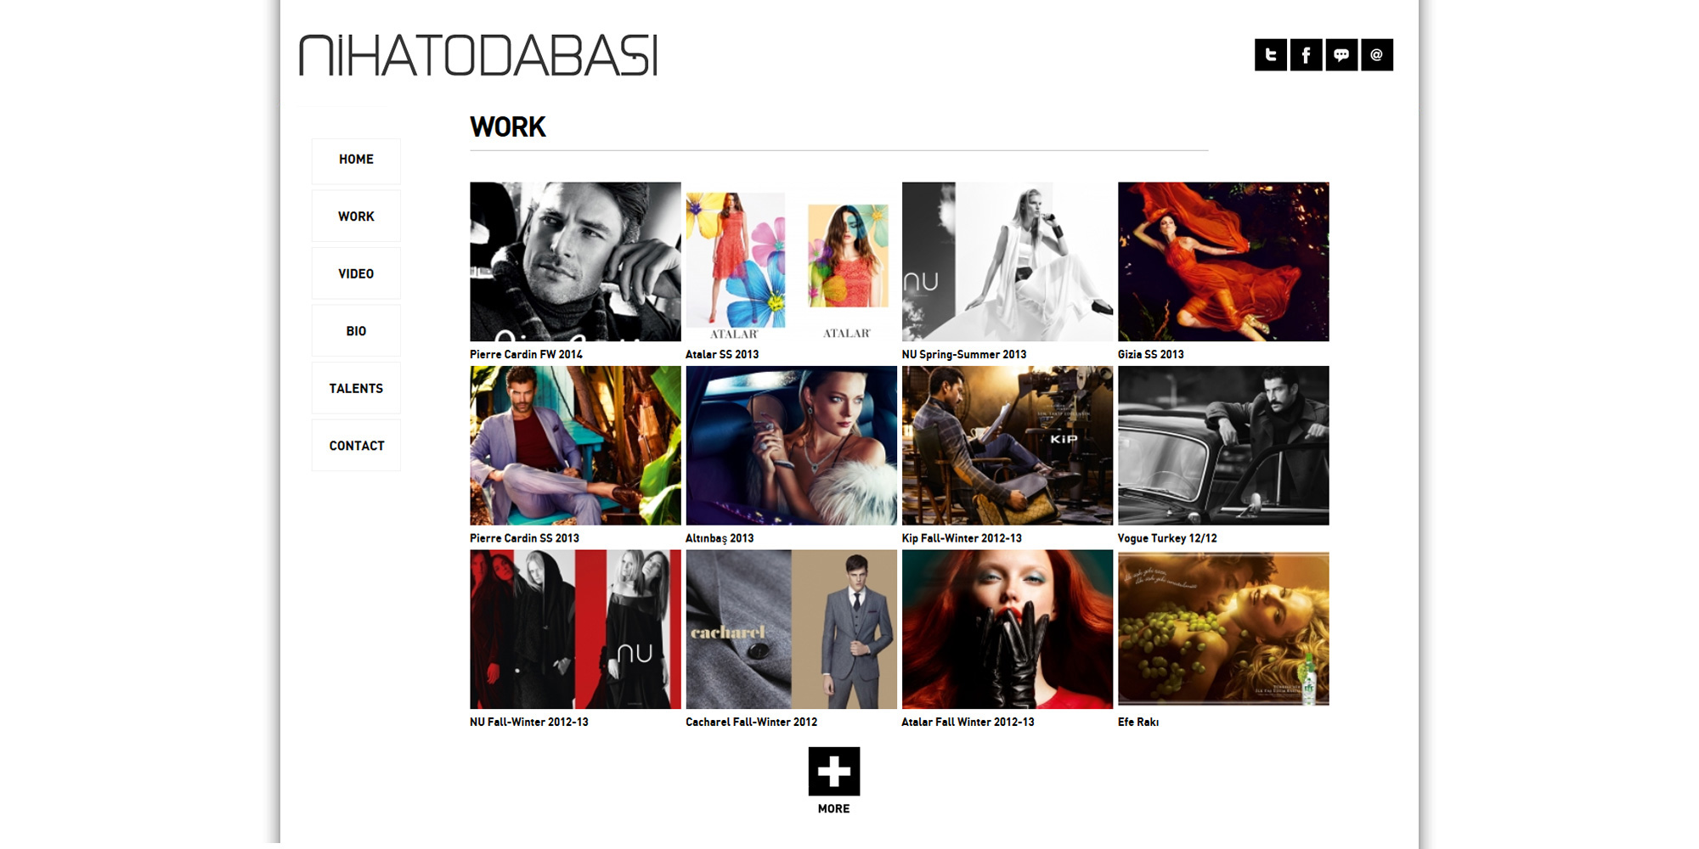Viewport: 1699px width, 849px height.
Task: Navigate to TALENTS
Action: tap(356, 388)
